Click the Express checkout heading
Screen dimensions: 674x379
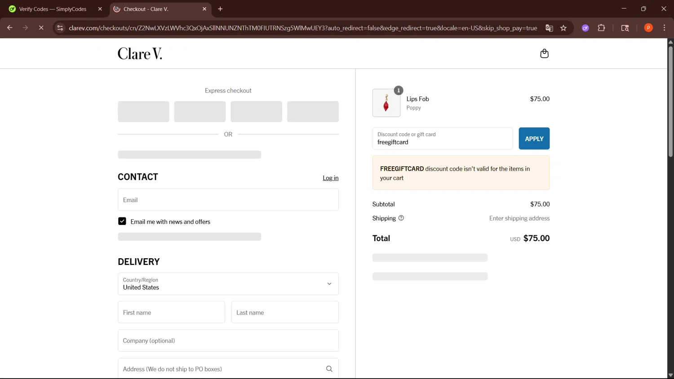[228, 90]
